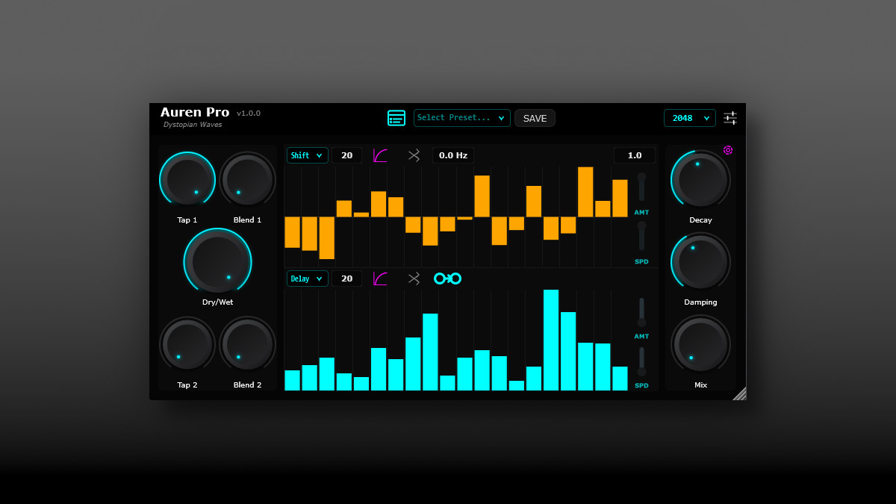Open the mixer settings sliders icon

(x=730, y=118)
